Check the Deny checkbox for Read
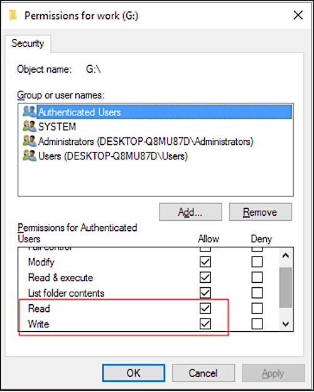 257,308
